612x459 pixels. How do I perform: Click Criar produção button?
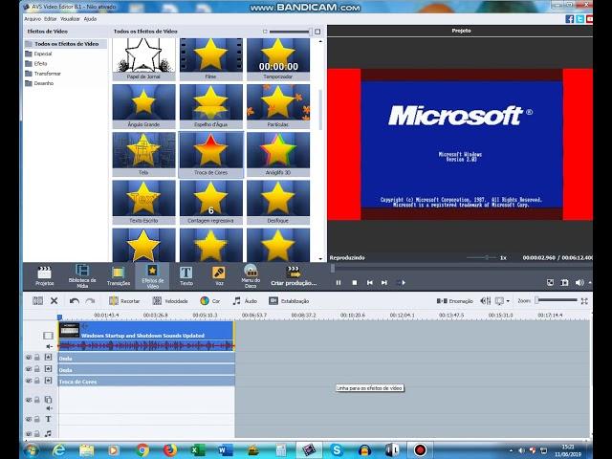tap(294, 276)
